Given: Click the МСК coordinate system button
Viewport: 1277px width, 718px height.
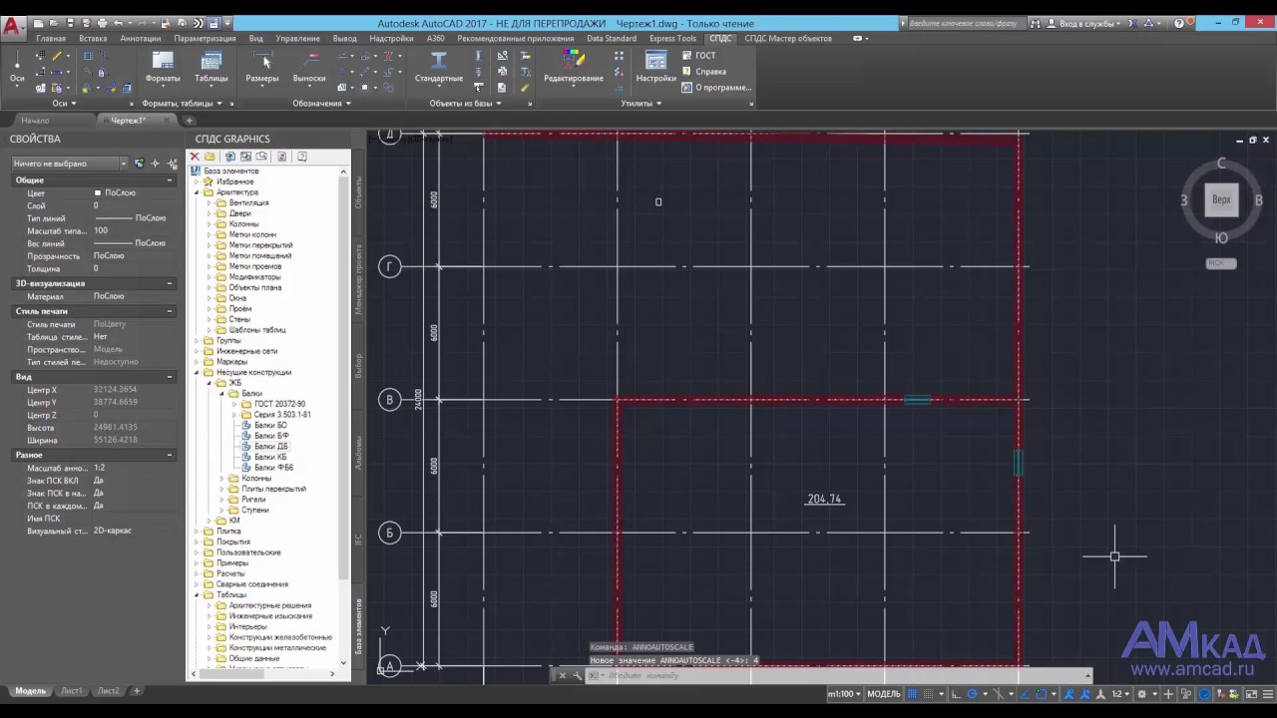Looking at the screenshot, I should (1221, 263).
